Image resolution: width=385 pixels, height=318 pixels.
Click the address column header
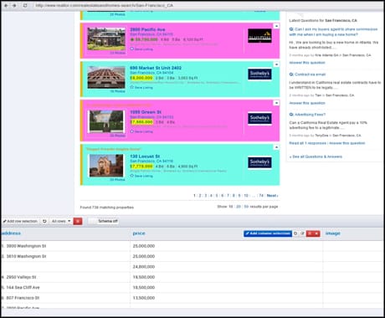click(11, 233)
